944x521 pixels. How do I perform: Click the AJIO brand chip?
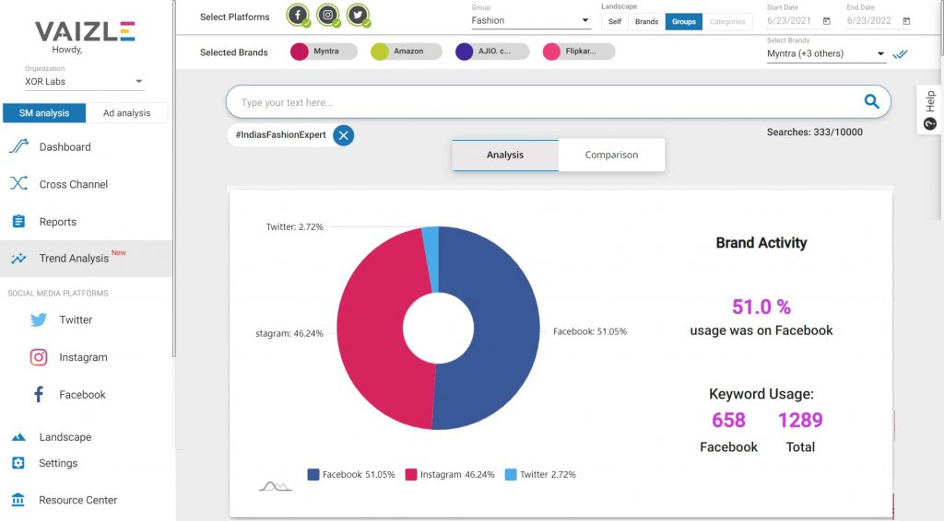492,52
